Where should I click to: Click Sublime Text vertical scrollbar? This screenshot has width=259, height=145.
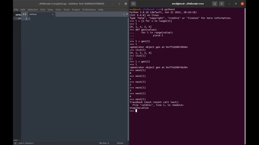click(128, 79)
